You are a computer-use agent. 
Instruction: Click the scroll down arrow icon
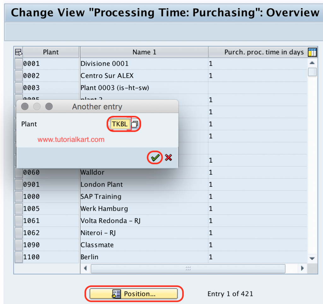pyautogui.click(x=312, y=258)
